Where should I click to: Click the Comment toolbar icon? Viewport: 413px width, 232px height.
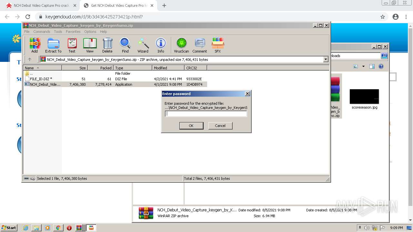tap(200, 45)
